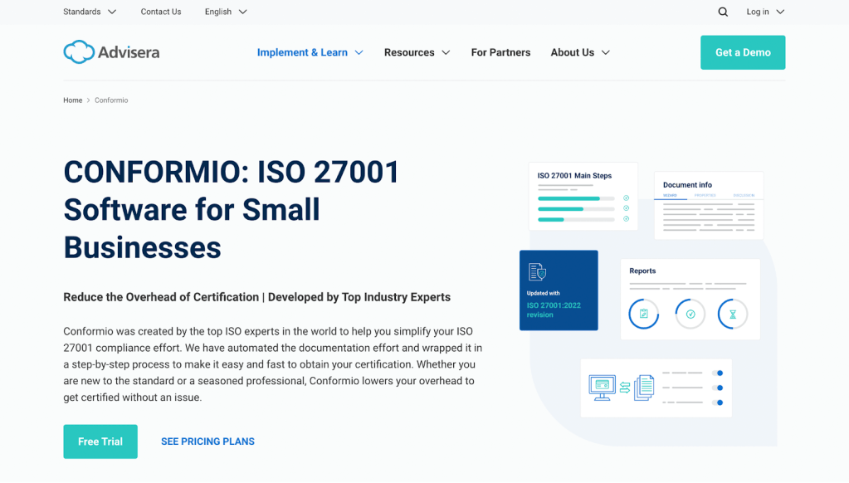Click the hourglass circle icon in Reports
Image resolution: width=849 pixels, height=483 pixels.
pyautogui.click(x=733, y=314)
